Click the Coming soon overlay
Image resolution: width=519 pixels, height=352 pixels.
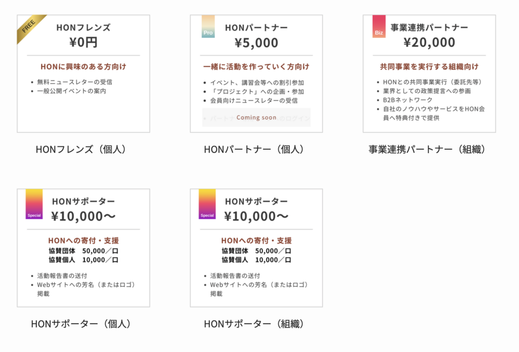pos(256,117)
